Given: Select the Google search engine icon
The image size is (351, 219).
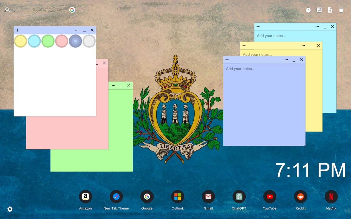Looking at the screenshot, I should click(72, 10).
